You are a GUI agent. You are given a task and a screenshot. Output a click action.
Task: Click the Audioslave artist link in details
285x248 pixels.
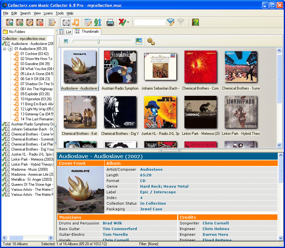151,169
